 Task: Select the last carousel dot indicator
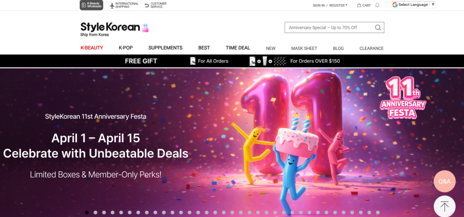tap(377, 212)
